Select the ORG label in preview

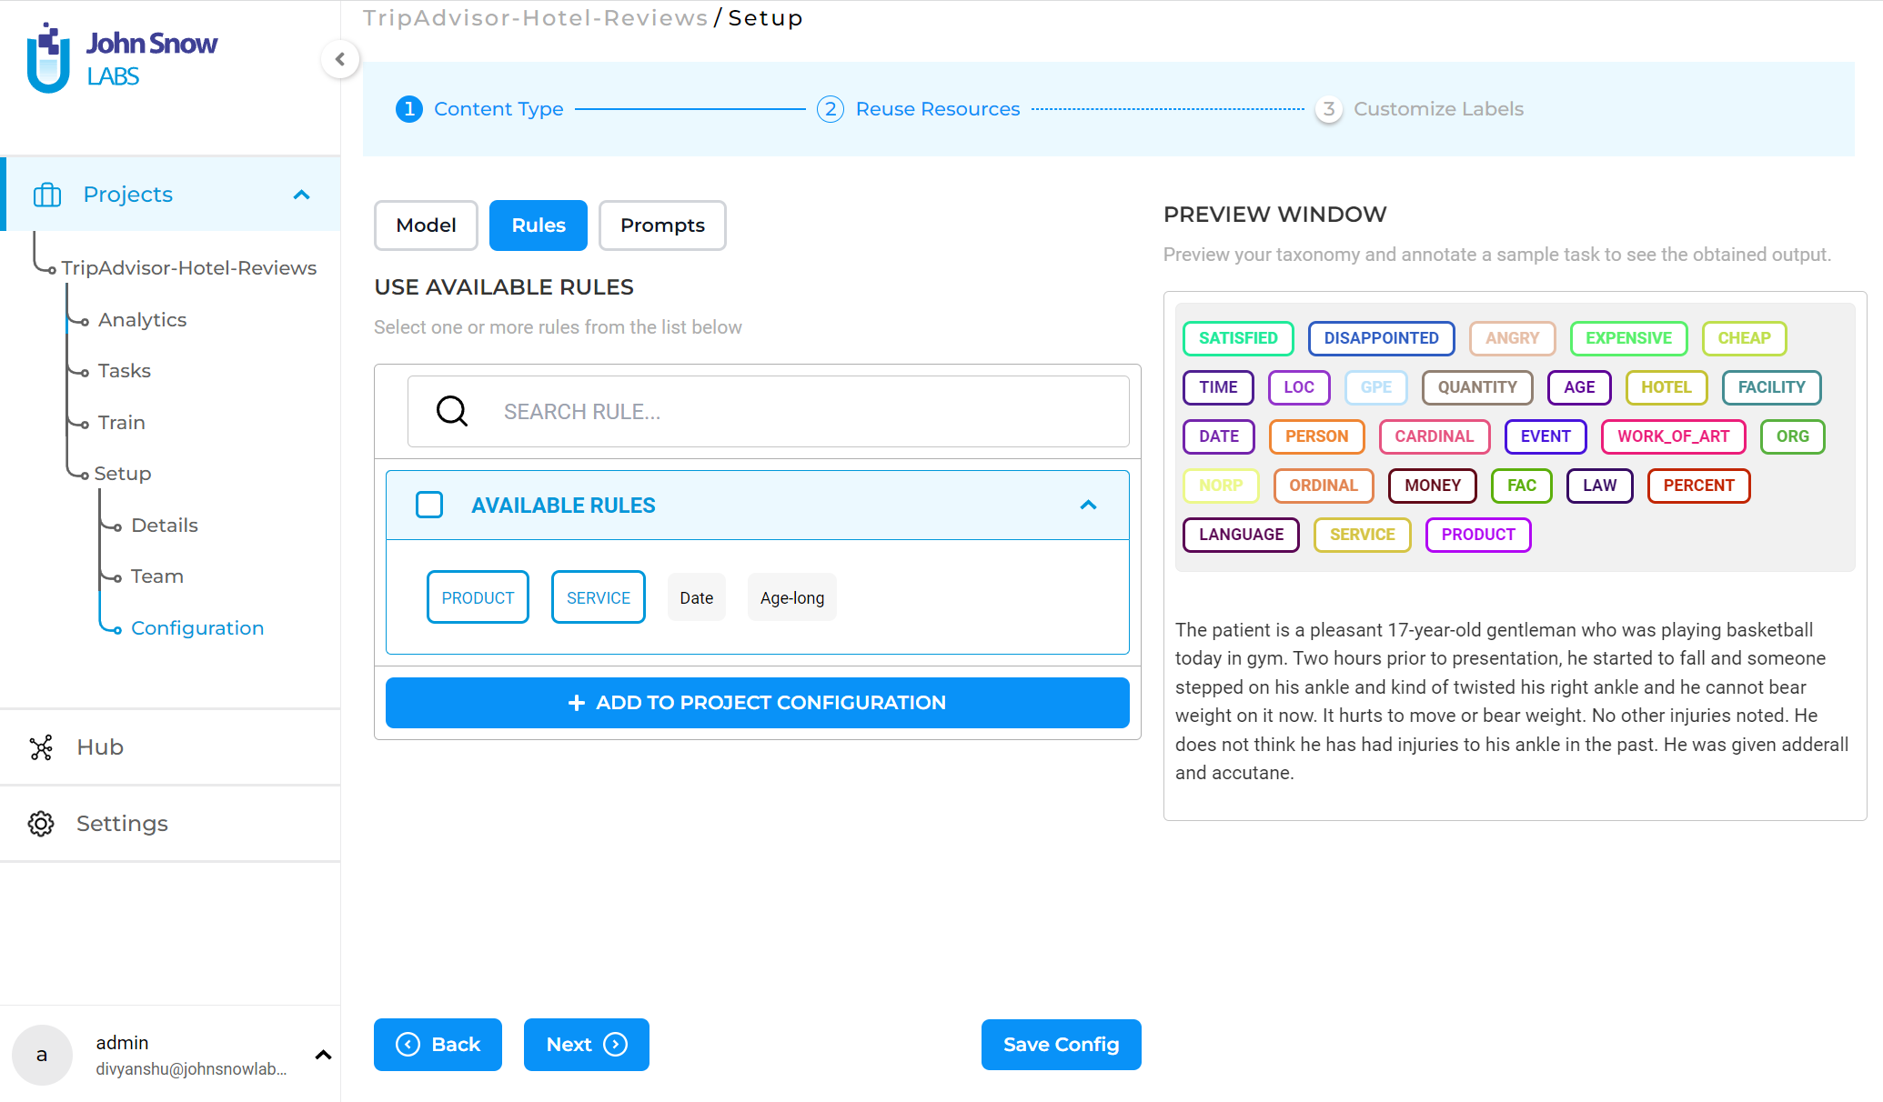tap(1792, 436)
